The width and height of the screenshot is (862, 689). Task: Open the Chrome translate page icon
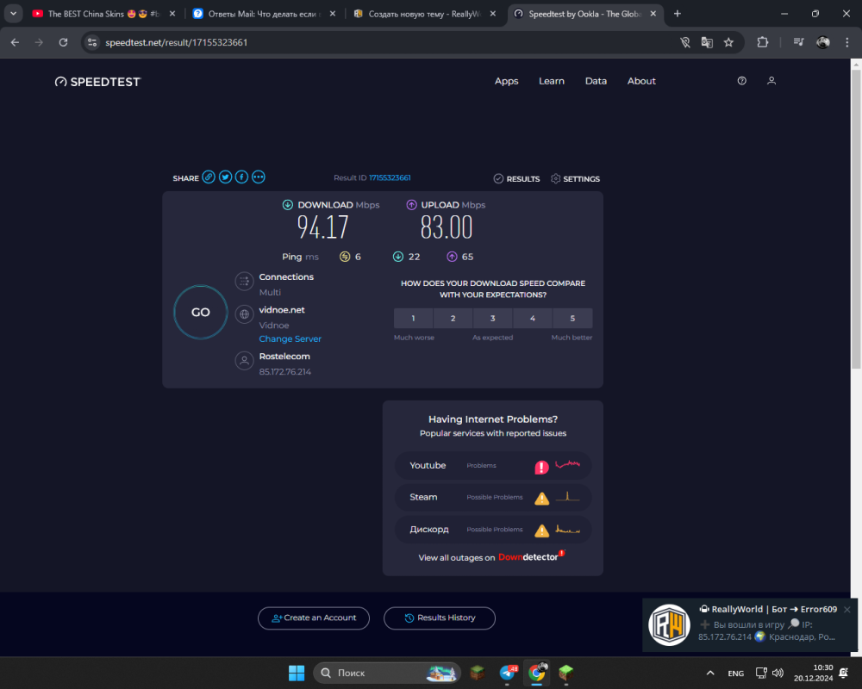coord(707,42)
